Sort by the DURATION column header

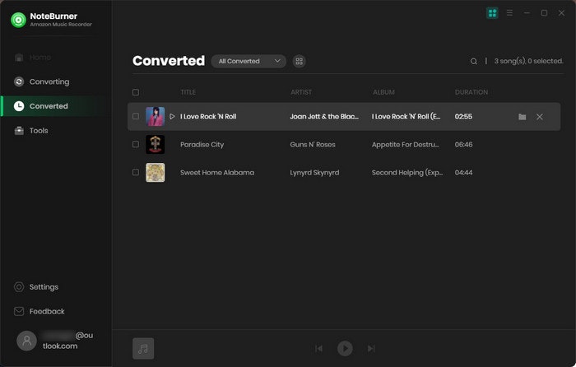471,92
